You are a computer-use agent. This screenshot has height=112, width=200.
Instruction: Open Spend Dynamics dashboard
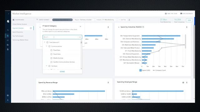[18, 32]
